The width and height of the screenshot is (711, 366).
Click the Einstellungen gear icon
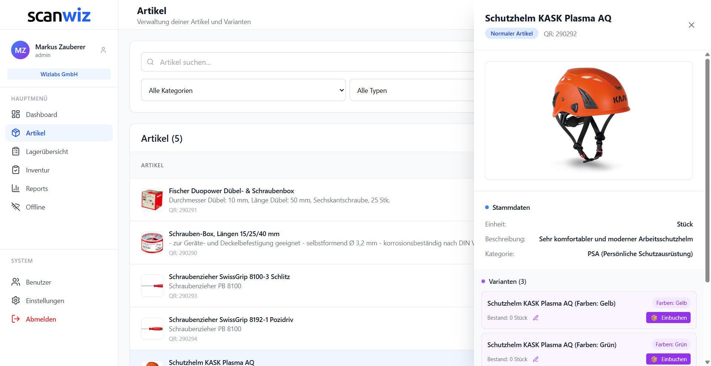[x=16, y=300]
